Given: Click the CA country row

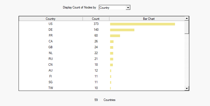Looking at the screenshot, I should [x=50, y=41].
